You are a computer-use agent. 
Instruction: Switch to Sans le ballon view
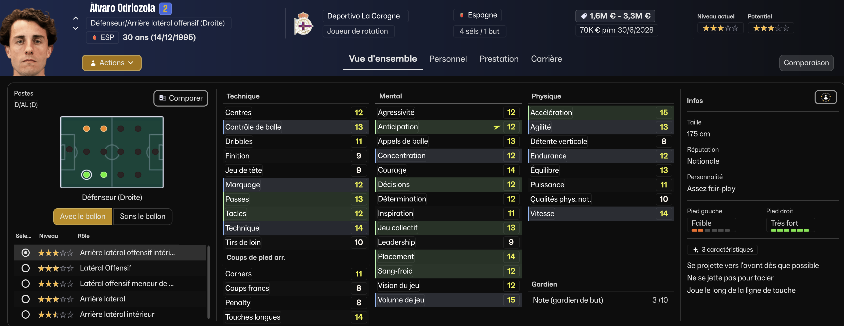point(143,216)
